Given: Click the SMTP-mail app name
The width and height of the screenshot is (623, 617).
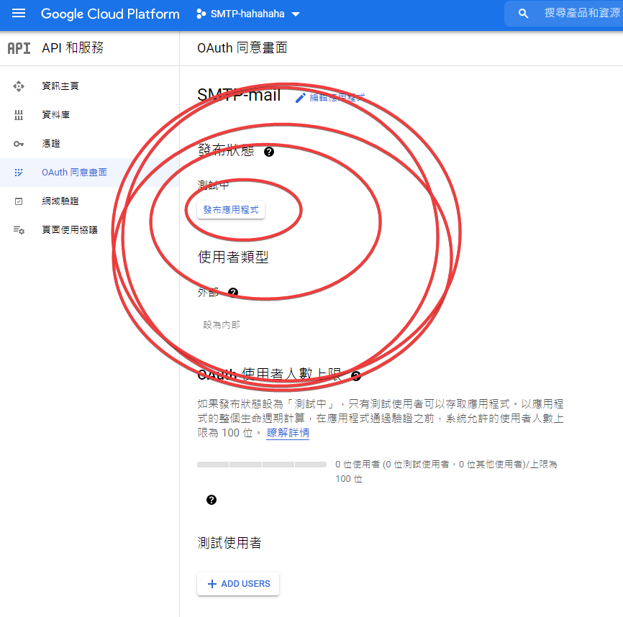Looking at the screenshot, I should (x=239, y=96).
